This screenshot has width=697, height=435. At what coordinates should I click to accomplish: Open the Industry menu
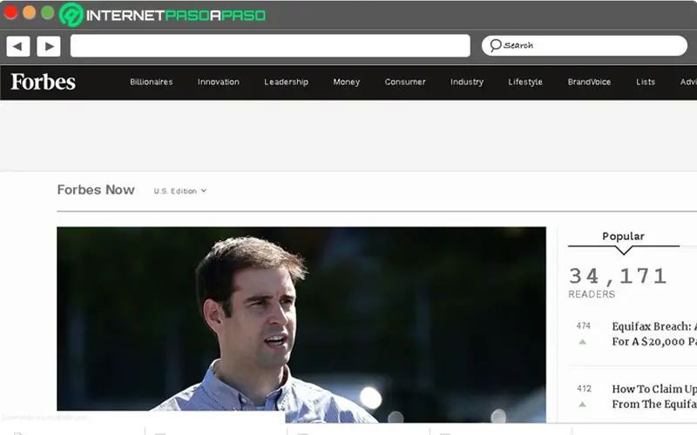pyautogui.click(x=466, y=82)
